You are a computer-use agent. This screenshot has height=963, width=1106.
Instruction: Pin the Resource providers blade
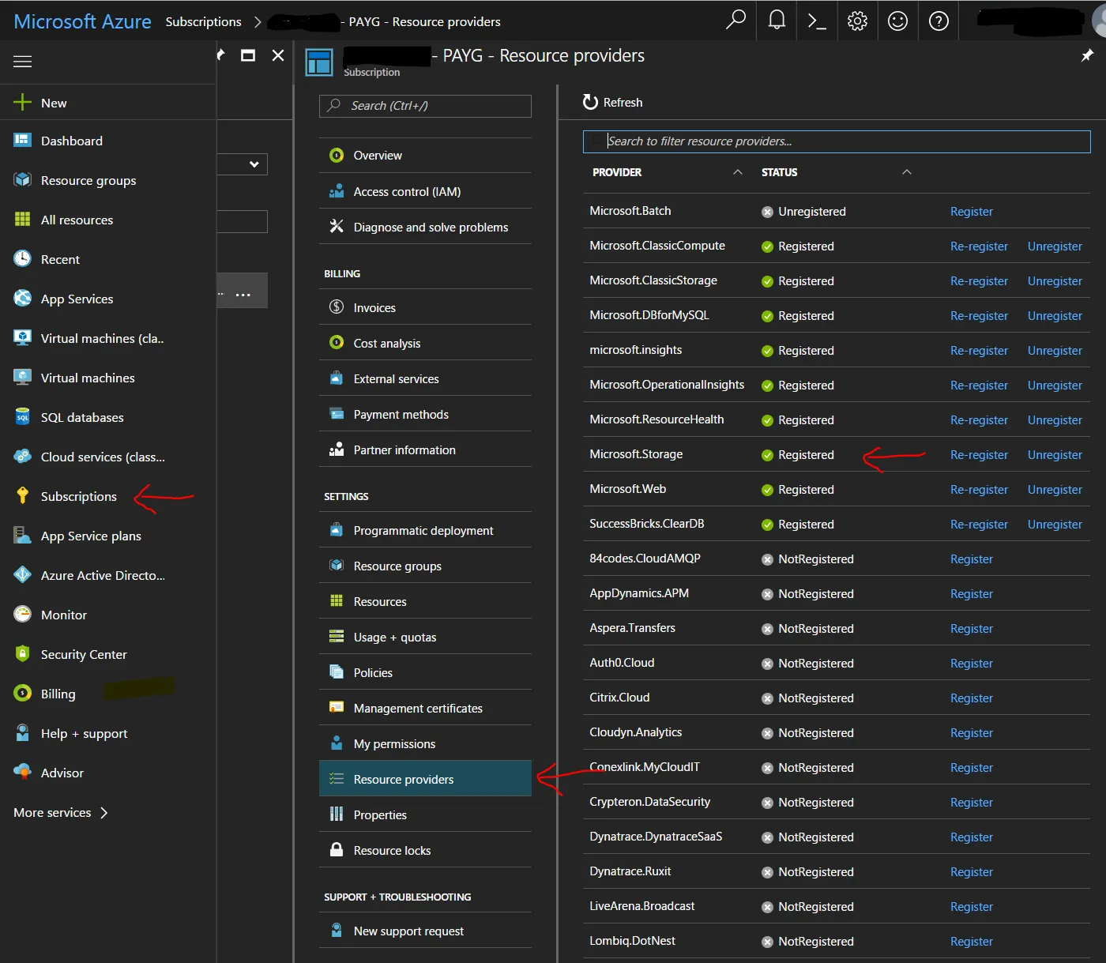pyautogui.click(x=1087, y=55)
